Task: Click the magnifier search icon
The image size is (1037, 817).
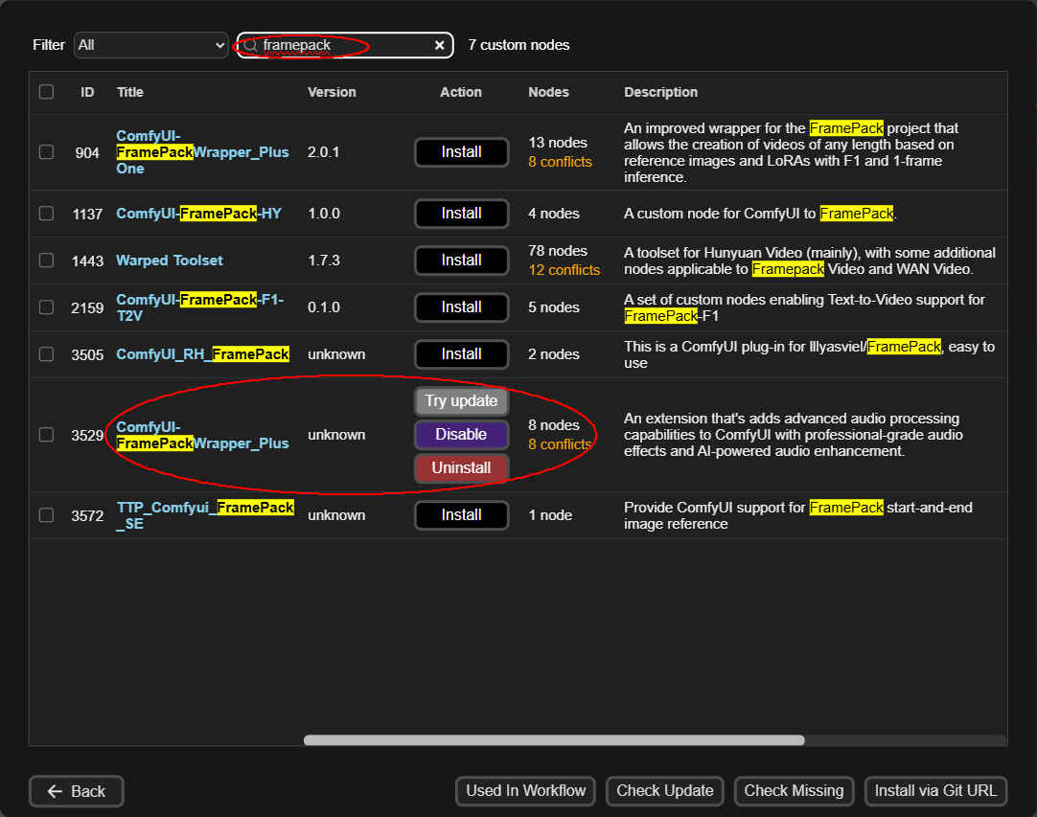Action: point(251,45)
